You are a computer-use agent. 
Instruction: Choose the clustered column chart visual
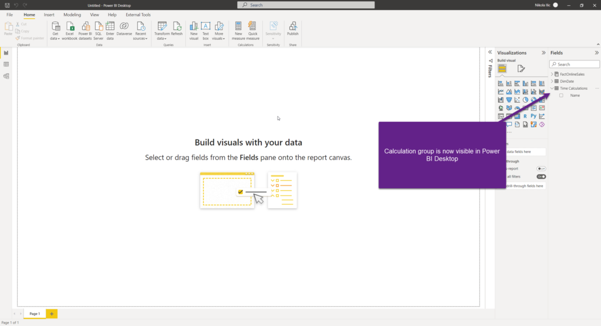(525, 83)
